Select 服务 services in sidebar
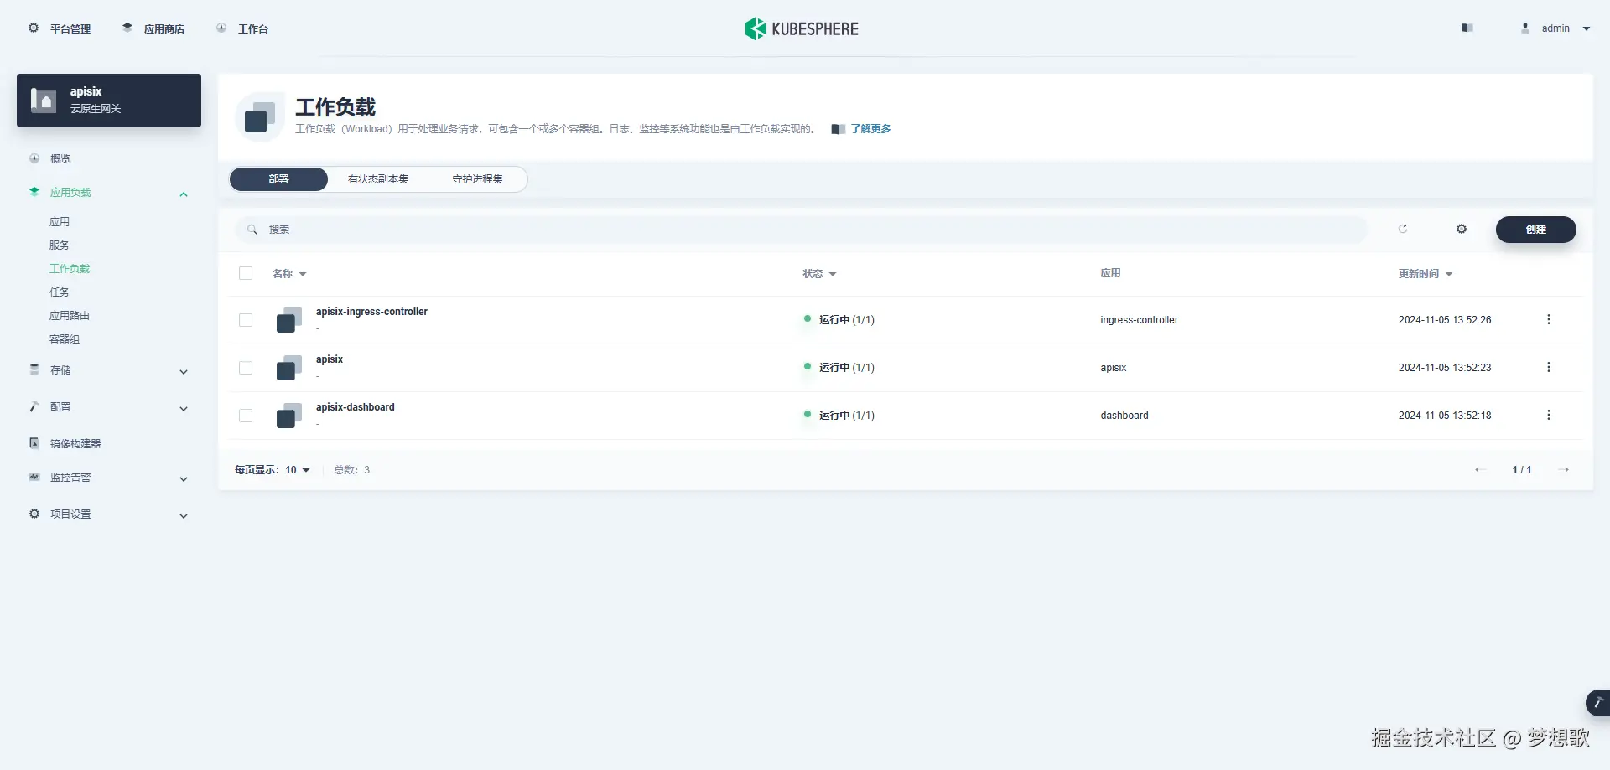 (x=60, y=245)
